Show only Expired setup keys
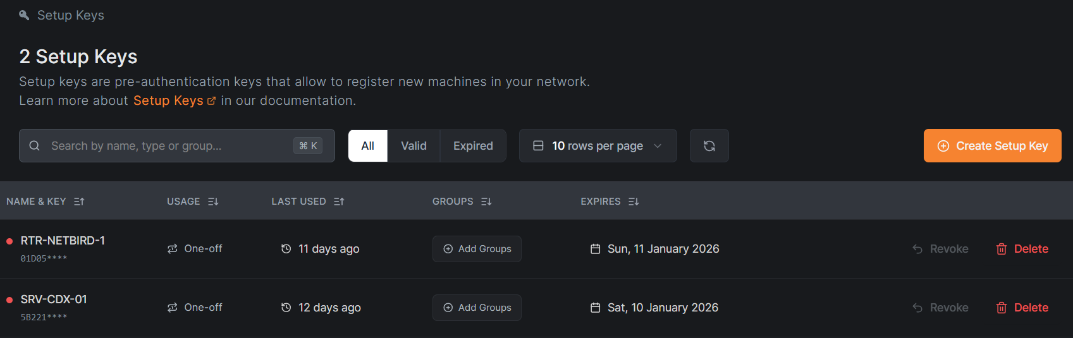Viewport: 1073px width, 338px height. (x=473, y=146)
